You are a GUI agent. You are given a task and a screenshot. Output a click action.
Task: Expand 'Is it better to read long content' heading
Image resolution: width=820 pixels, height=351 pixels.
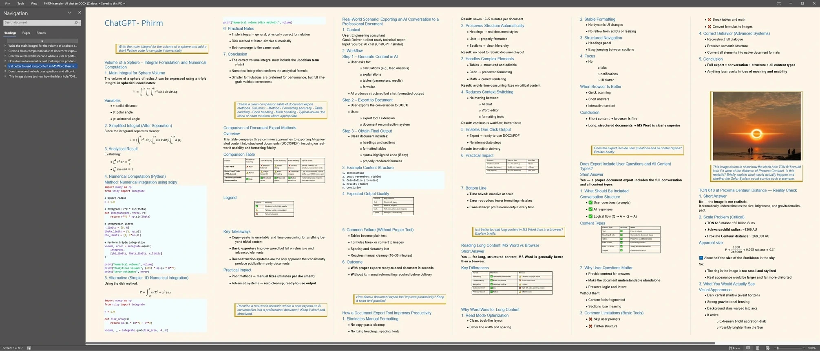click(x=5, y=66)
